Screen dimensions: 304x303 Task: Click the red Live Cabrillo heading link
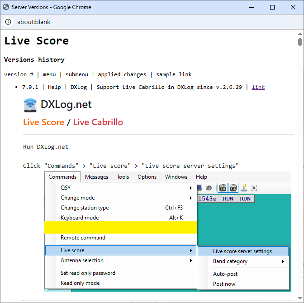98,122
